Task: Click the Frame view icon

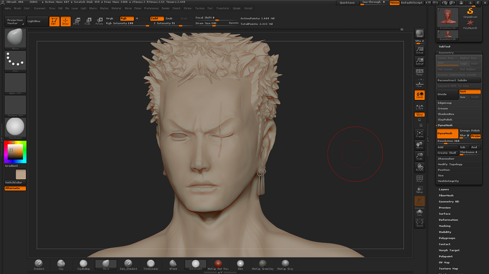Action: tap(419, 134)
